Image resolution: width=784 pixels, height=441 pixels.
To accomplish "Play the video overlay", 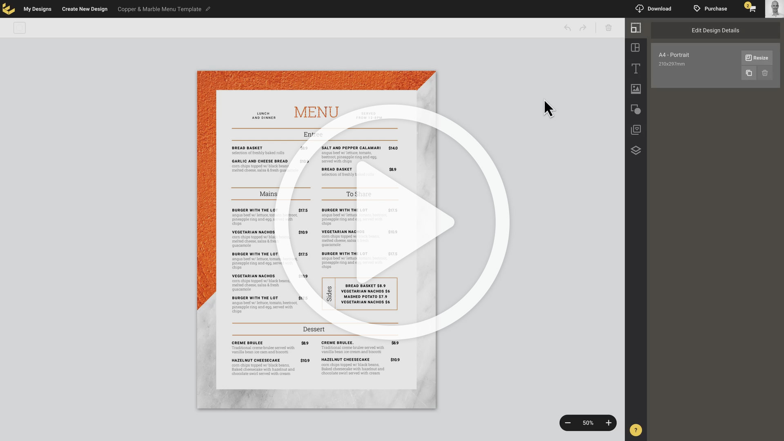I will [x=392, y=223].
